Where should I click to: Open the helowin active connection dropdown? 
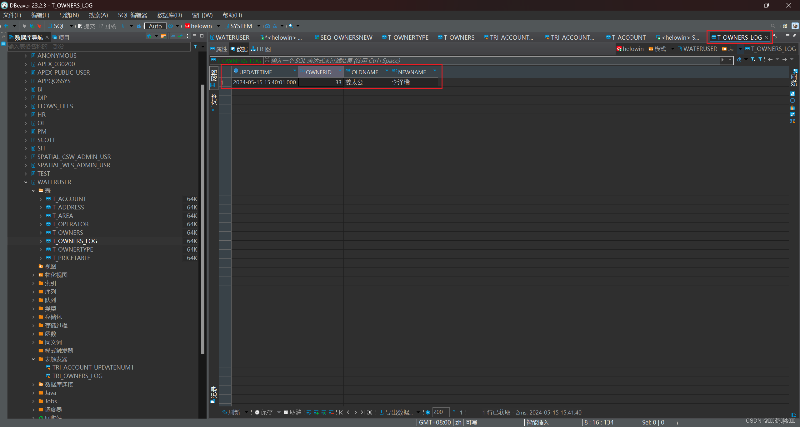(202, 26)
